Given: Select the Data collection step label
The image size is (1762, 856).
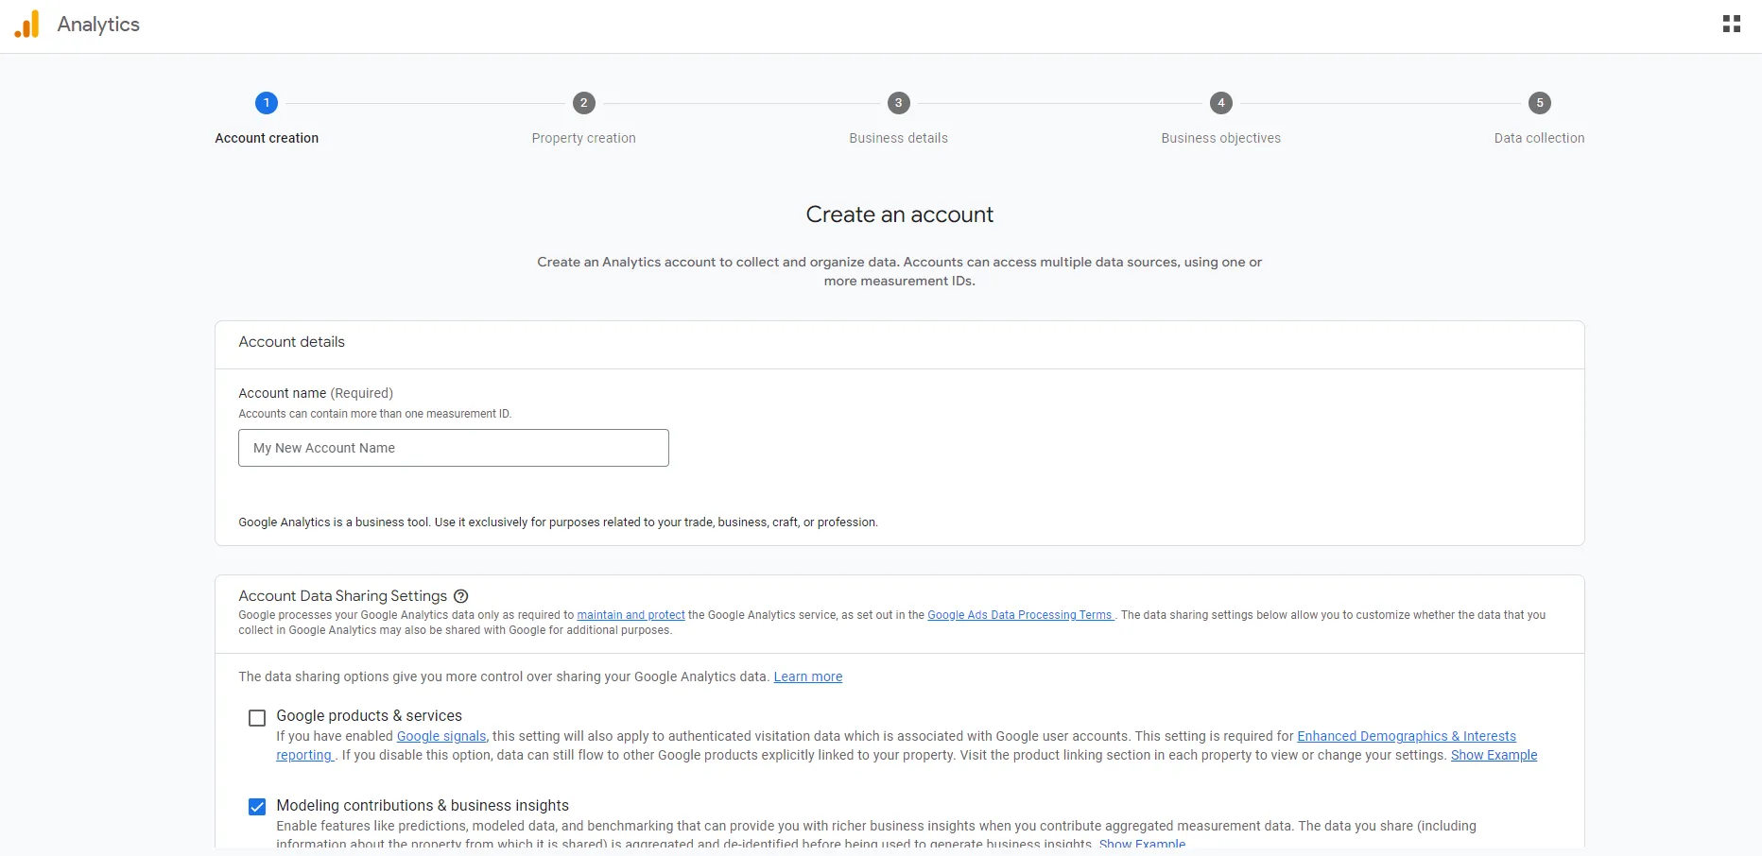Looking at the screenshot, I should tap(1539, 138).
